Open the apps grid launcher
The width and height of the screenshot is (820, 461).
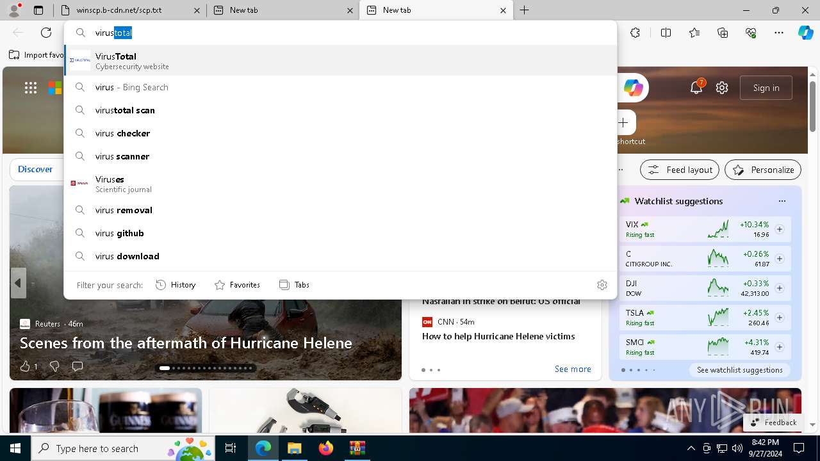click(31, 88)
